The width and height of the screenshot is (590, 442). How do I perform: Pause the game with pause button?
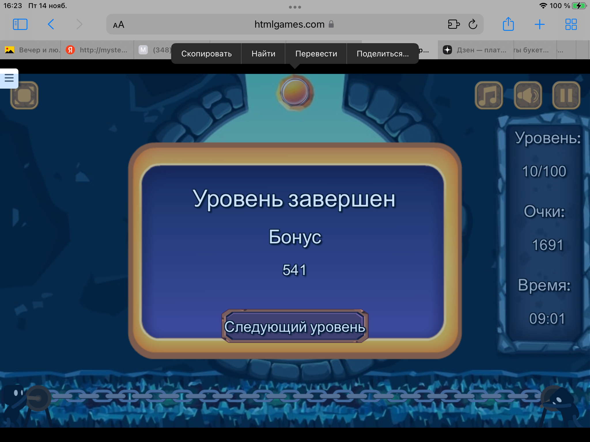[566, 95]
